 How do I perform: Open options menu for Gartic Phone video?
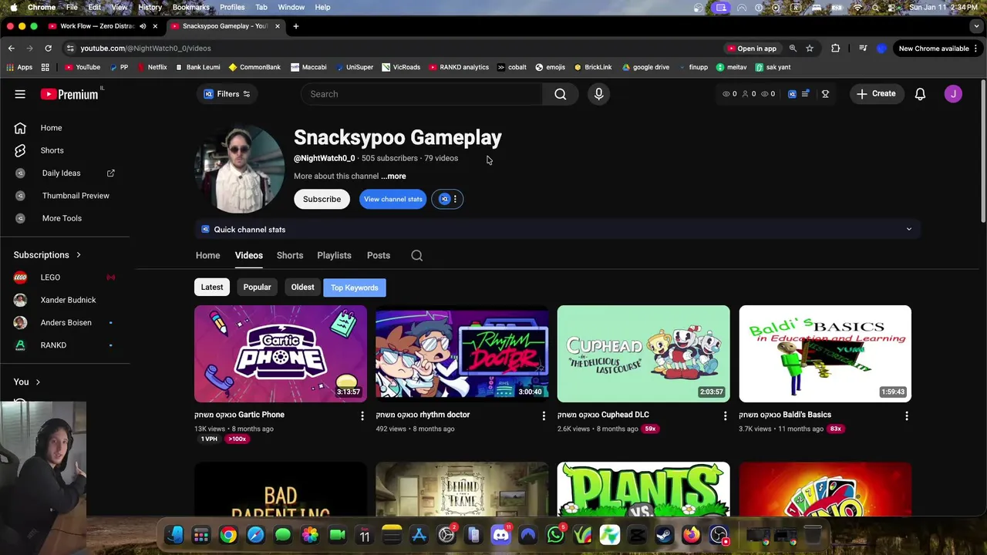pyautogui.click(x=362, y=415)
